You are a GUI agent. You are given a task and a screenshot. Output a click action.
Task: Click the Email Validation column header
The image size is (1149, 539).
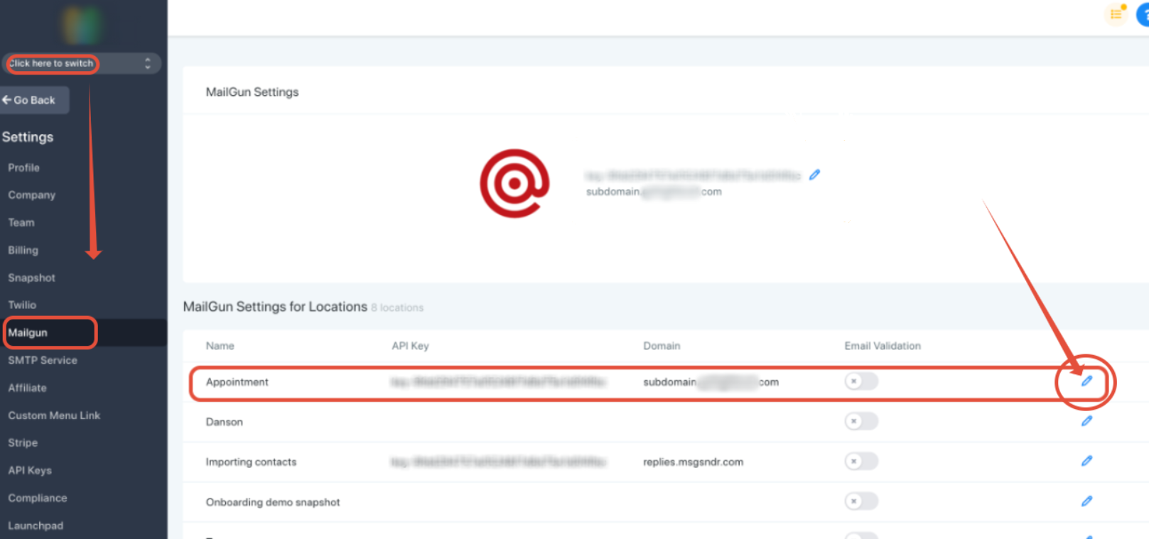point(883,346)
